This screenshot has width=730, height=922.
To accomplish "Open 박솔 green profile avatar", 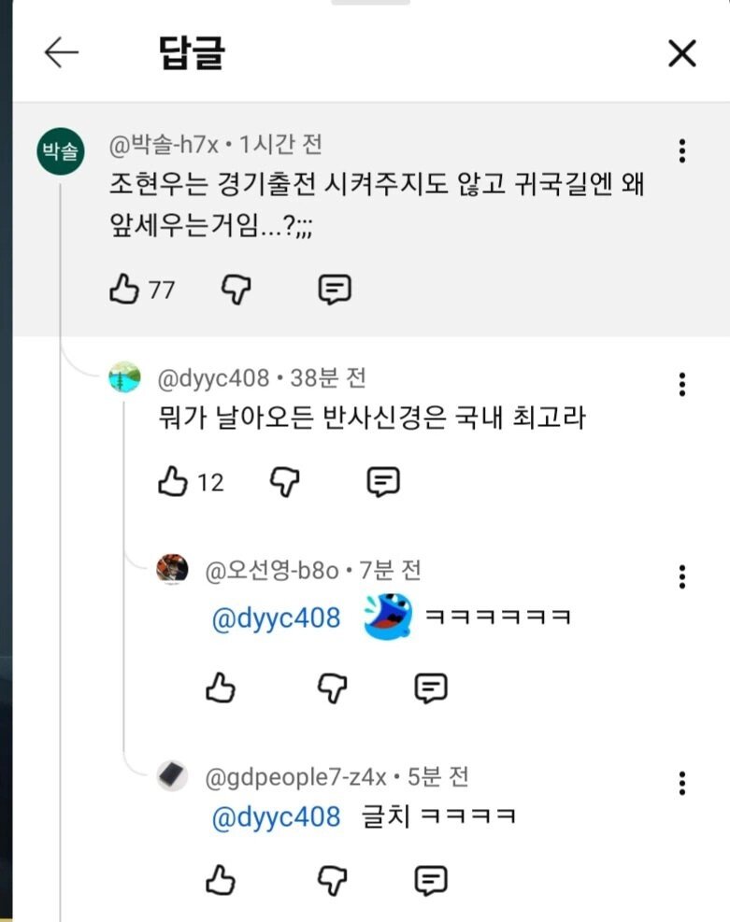I will (61, 151).
